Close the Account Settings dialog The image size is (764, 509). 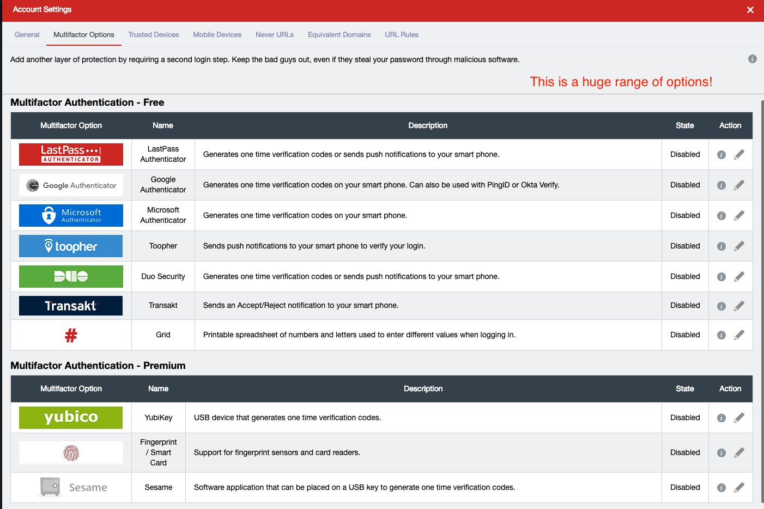click(x=750, y=10)
